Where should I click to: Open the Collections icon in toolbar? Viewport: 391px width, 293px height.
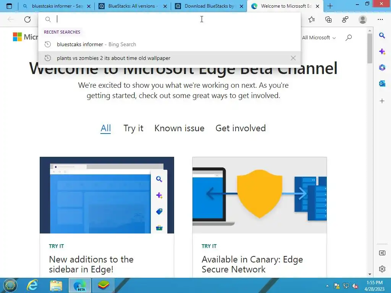tap(328, 19)
